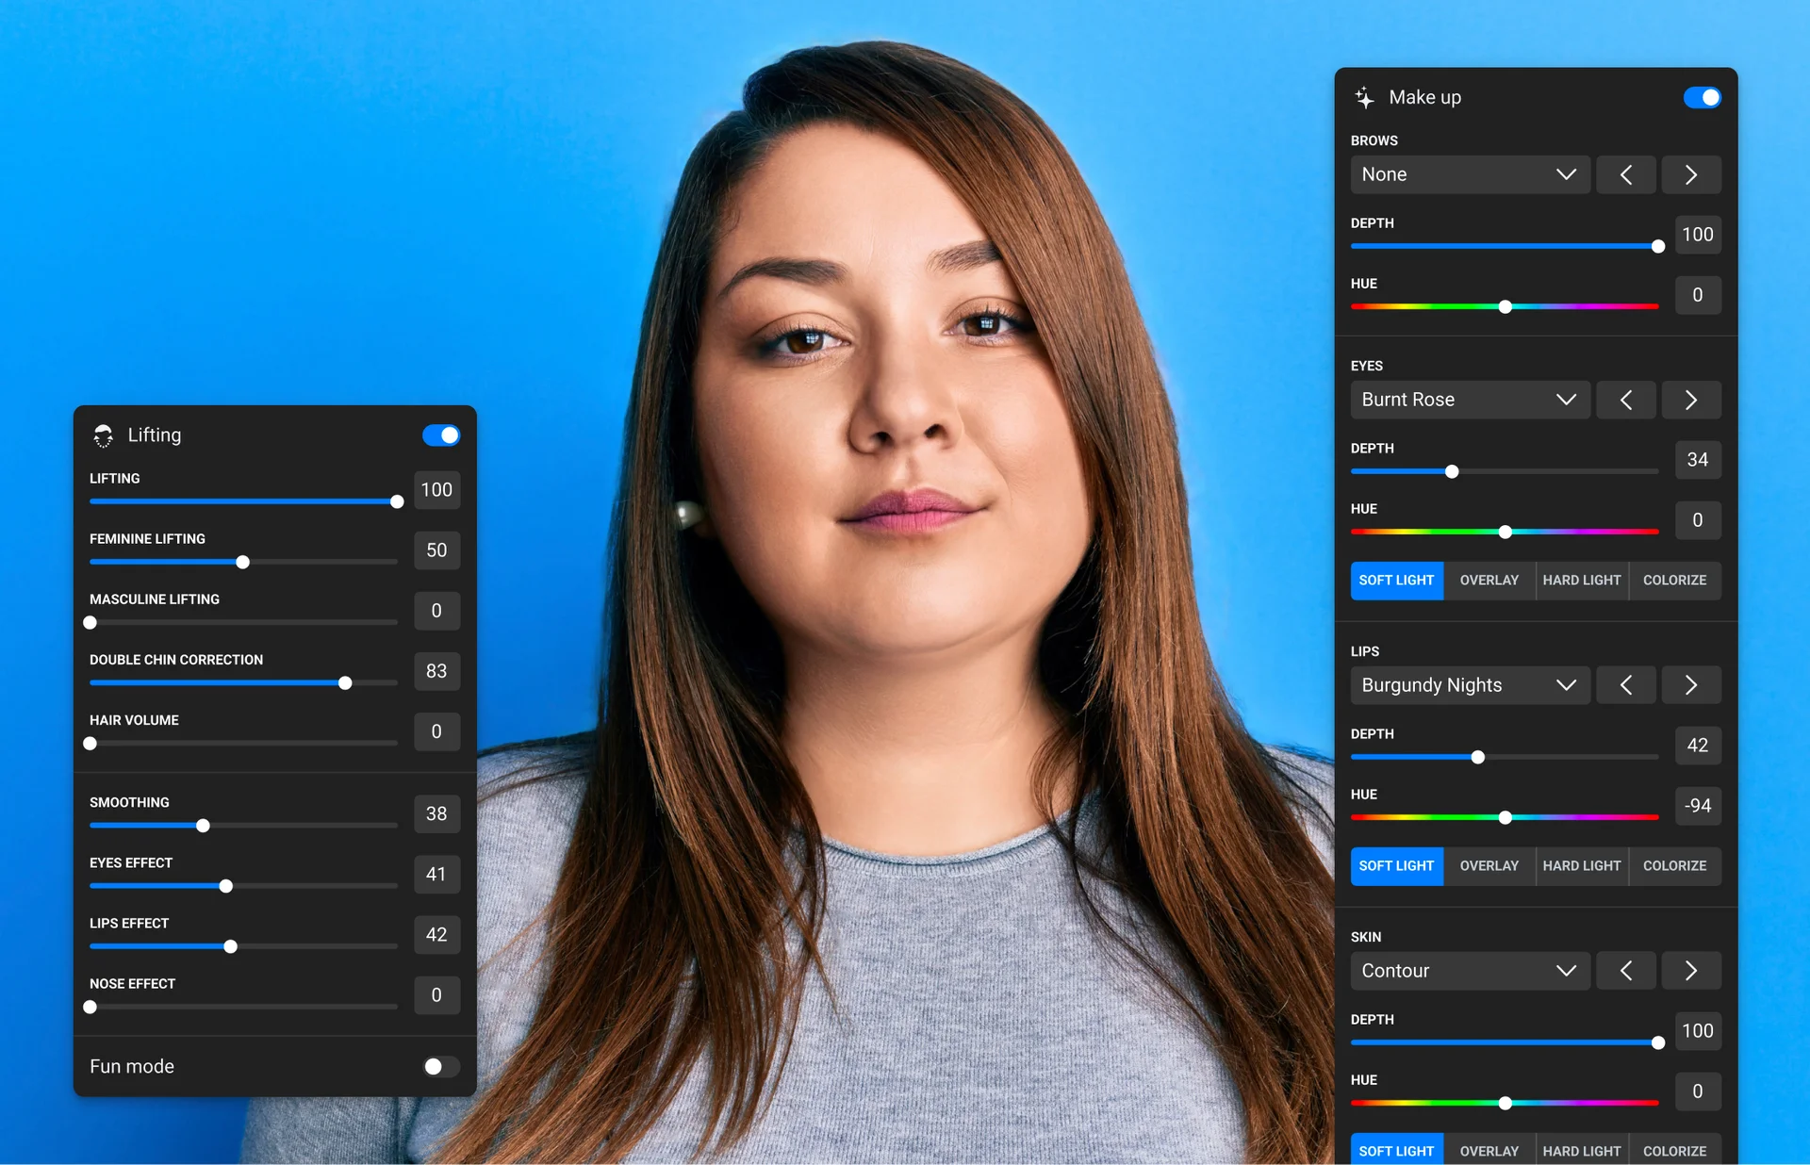Image resolution: width=1810 pixels, height=1165 pixels.
Task: Click the Skin Depth value field 100
Action: [x=1699, y=1031]
